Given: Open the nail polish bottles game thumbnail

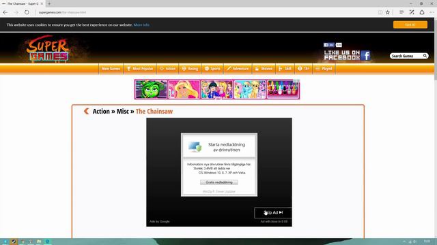Looking at the screenshot, I should point(283,89).
